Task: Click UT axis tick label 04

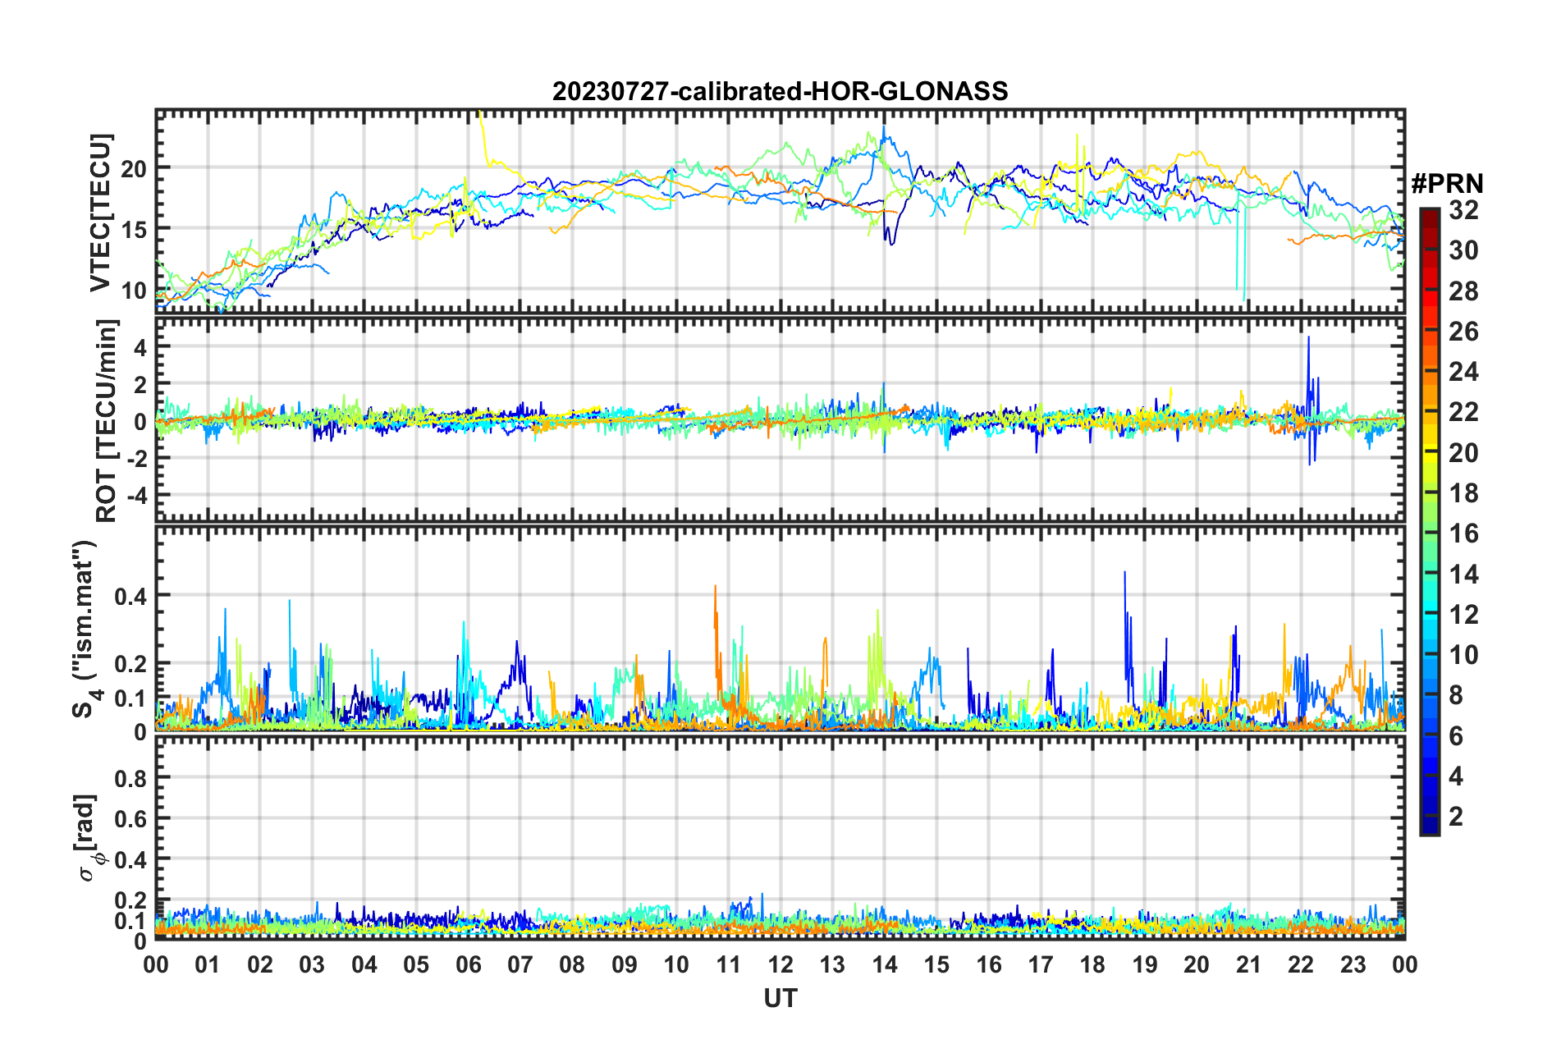Action: click(364, 965)
